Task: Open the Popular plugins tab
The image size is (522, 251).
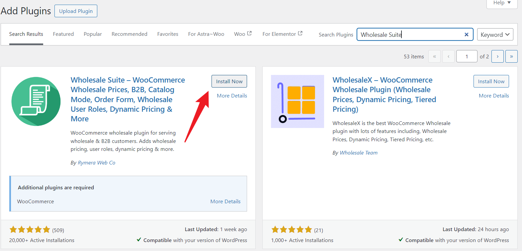Action: 93,34
